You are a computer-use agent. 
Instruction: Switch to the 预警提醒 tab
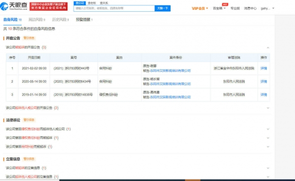point(84,20)
